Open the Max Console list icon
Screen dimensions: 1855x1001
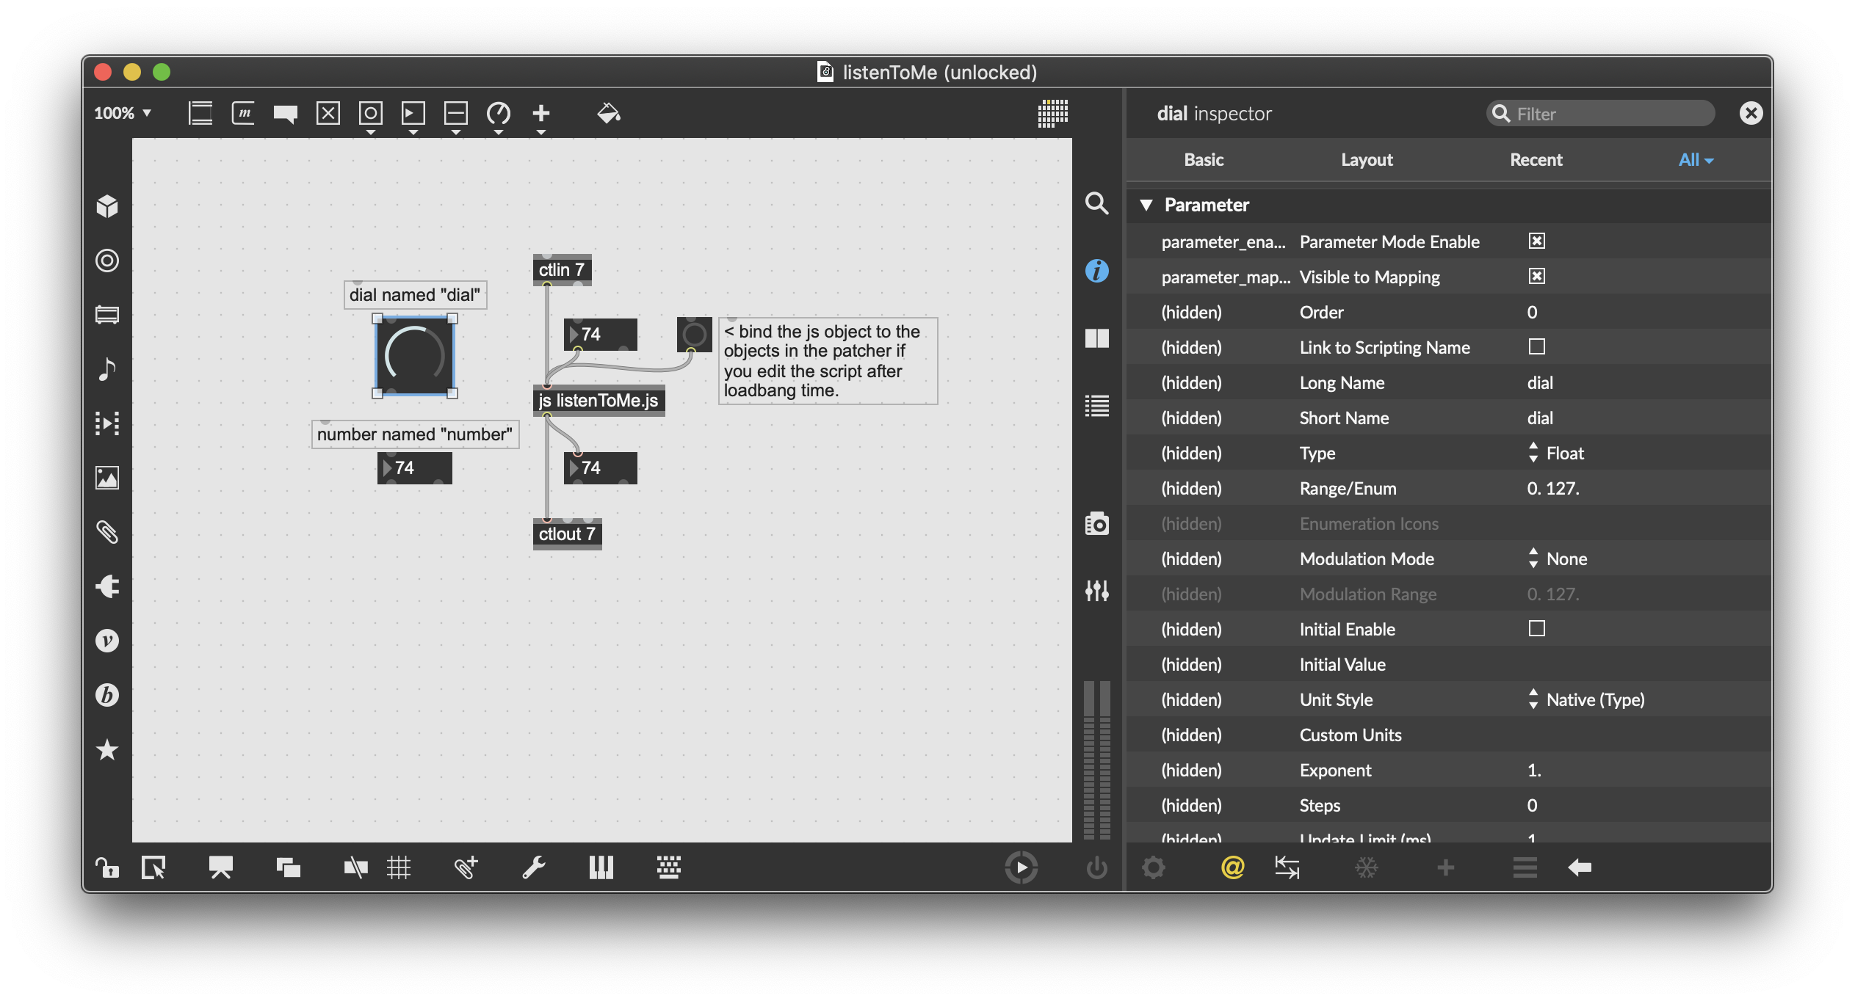pos(1097,406)
